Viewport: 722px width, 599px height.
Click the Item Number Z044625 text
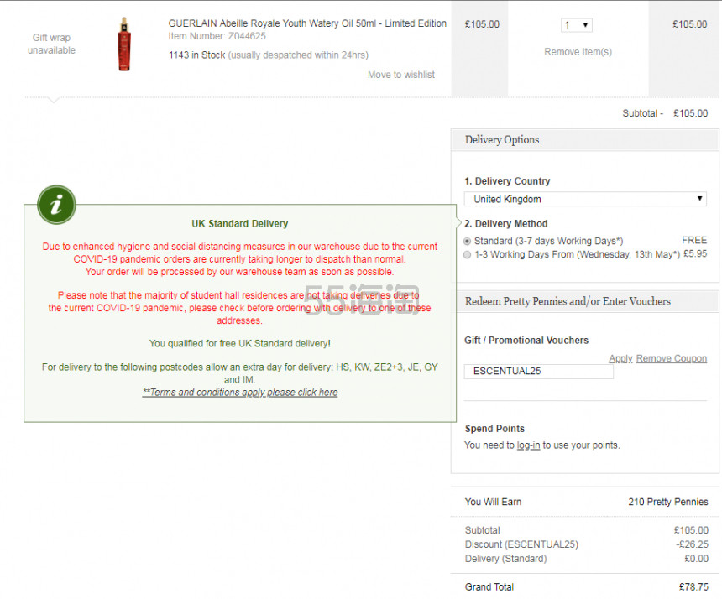(217, 36)
